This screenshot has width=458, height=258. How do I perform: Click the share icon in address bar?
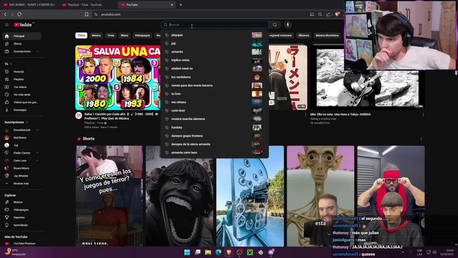click(x=328, y=14)
